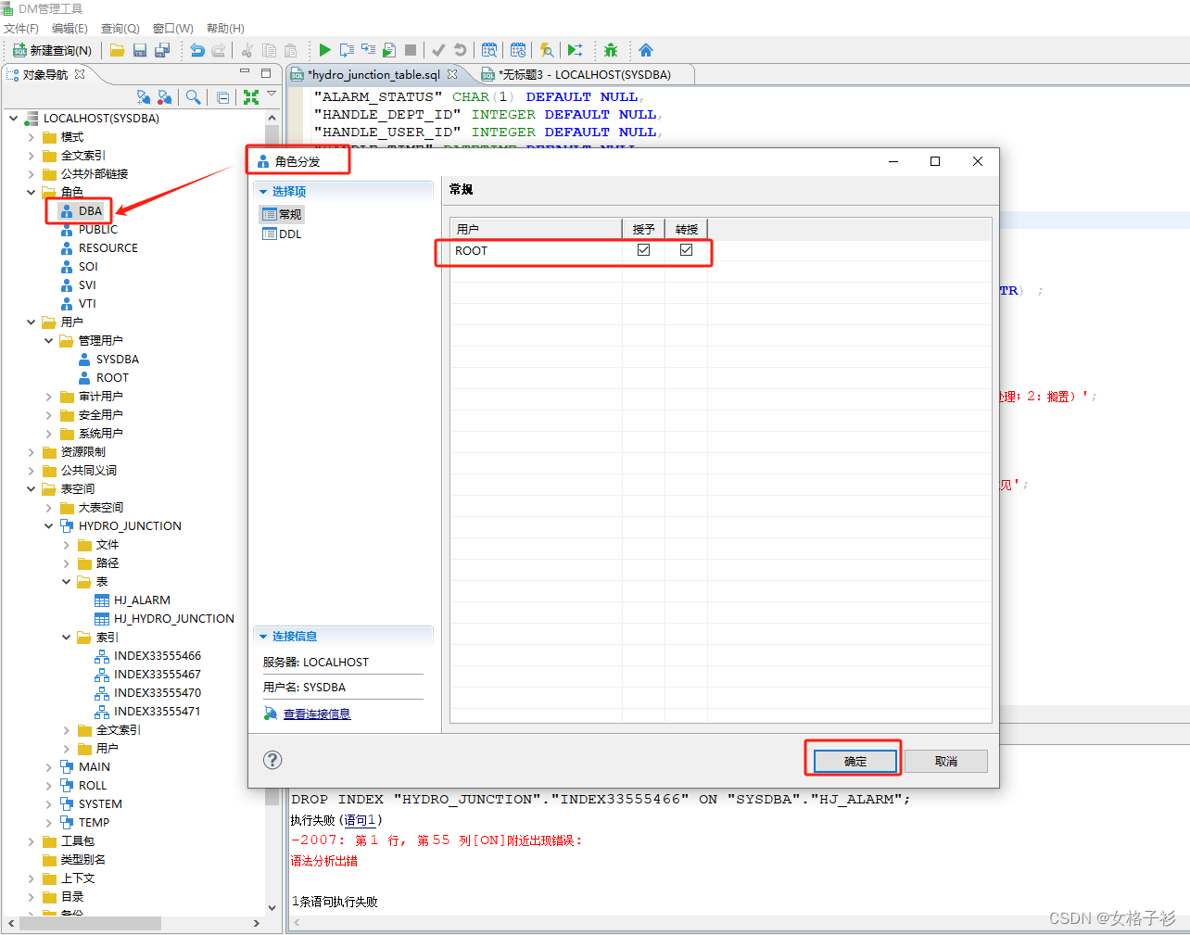
Task: Open the 窗口(W) menu
Action: (172, 28)
